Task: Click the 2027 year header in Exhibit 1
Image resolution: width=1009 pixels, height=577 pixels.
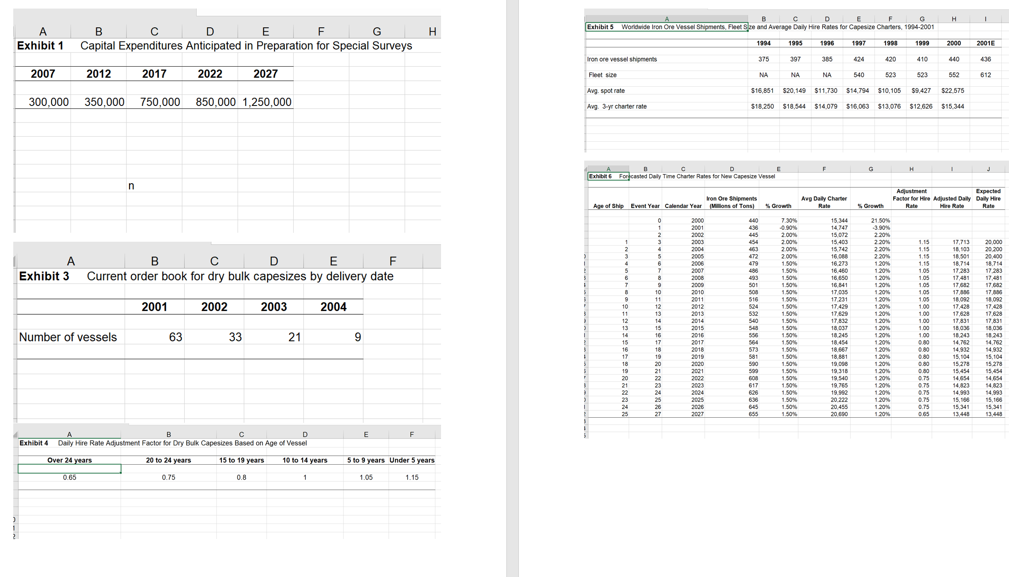Action: 266,73
